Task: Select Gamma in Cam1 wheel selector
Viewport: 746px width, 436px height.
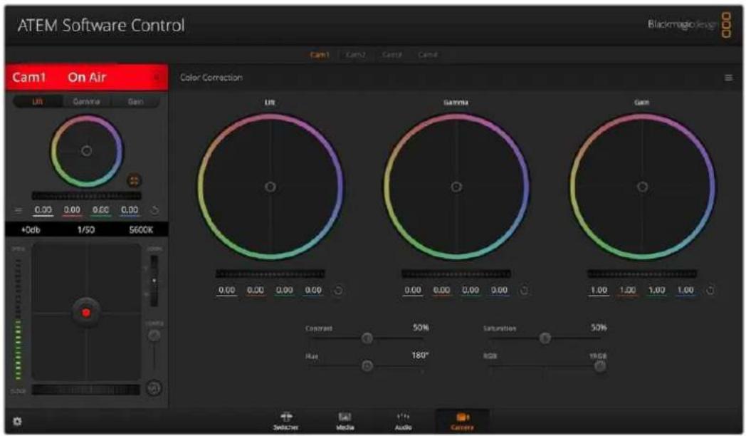Action: (x=86, y=101)
